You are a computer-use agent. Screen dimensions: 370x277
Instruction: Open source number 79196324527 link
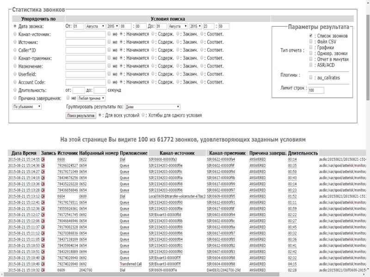click(68, 166)
